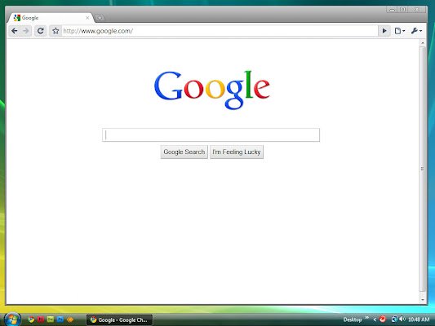This screenshot has width=435, height=326.
Task: Open the network tray icon
Action: click(394, 319)
